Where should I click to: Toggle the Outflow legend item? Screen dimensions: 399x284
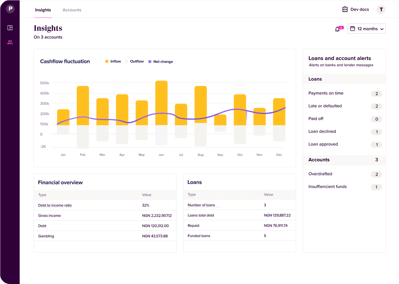tap(134, 62)
